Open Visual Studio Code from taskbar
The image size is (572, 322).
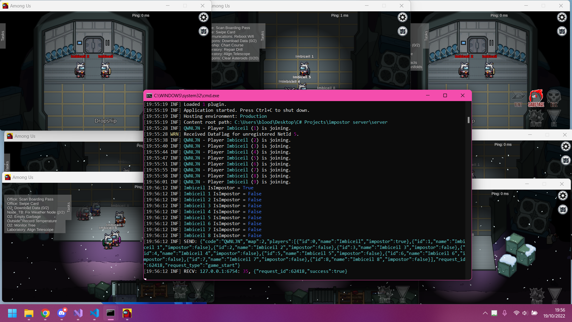click(94, 313)
